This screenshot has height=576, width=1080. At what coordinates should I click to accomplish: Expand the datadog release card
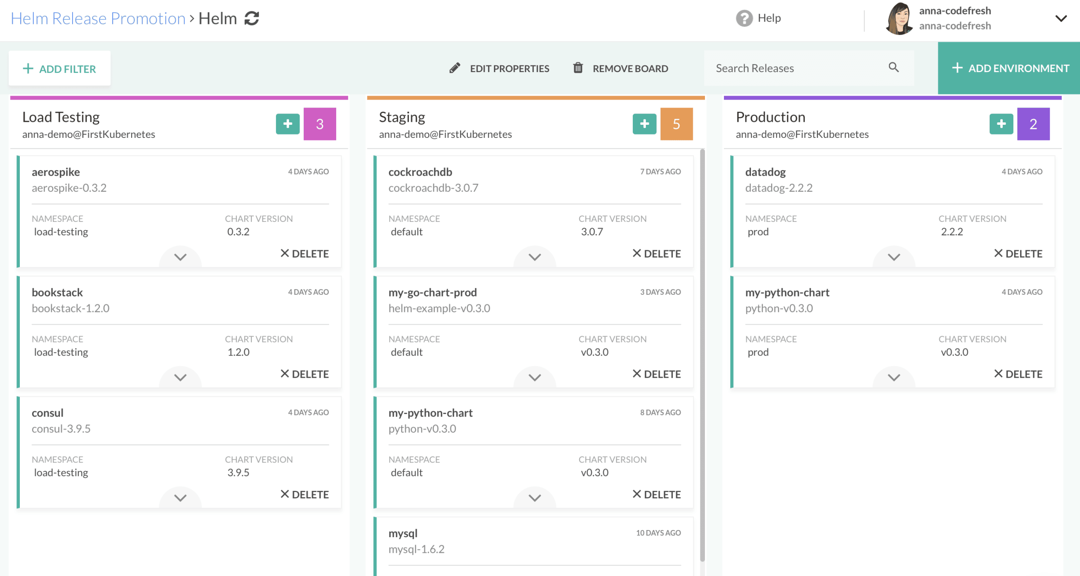894,257
